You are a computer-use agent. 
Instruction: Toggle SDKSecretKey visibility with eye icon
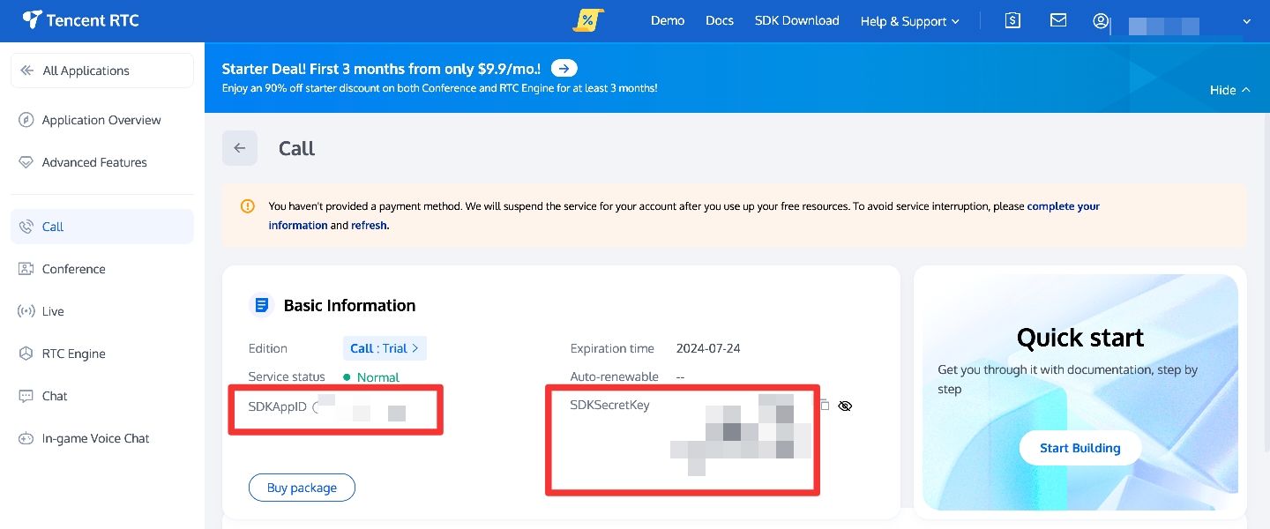tap(845, 406)
